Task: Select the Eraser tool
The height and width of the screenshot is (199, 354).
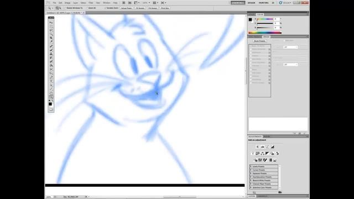Action: (51, 61)
